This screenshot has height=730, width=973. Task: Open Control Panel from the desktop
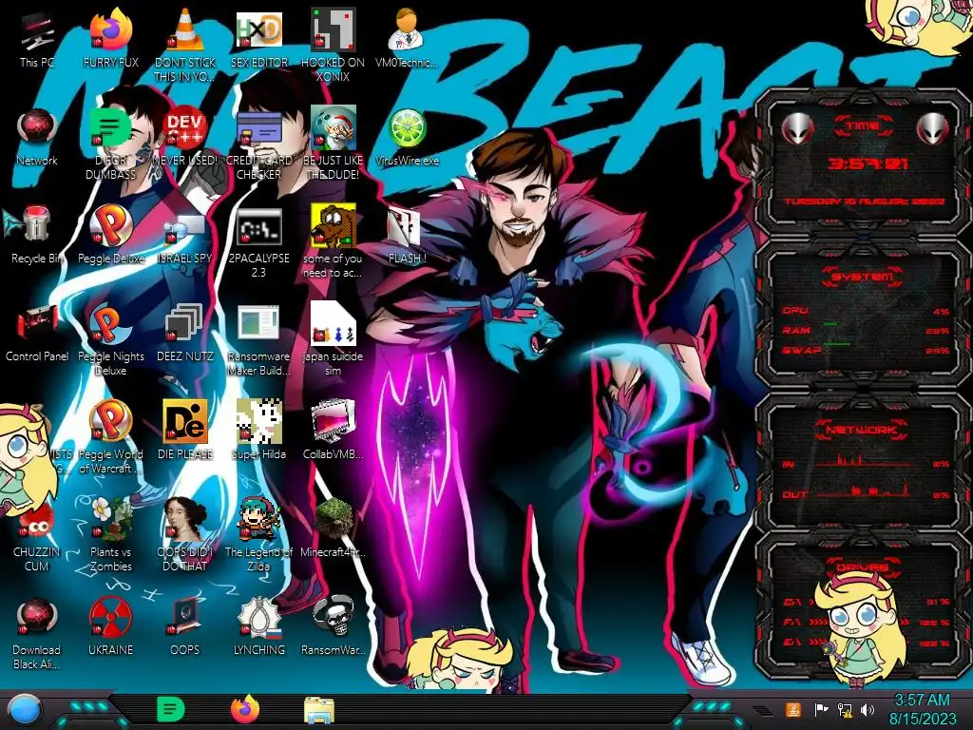(37, 333)
